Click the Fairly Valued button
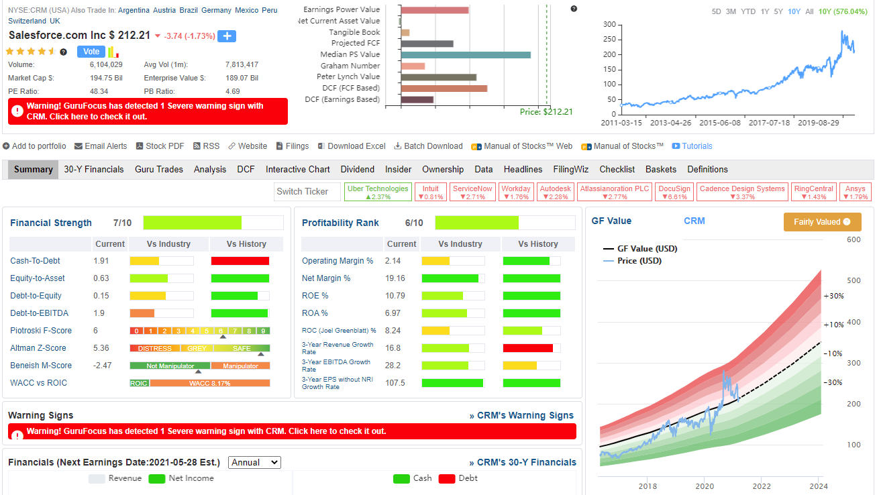This screenshot has height=495, width=877. (822, 222)
